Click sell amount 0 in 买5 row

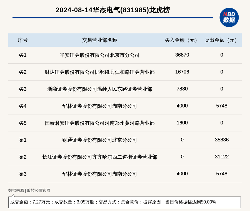tap(222, 123)
